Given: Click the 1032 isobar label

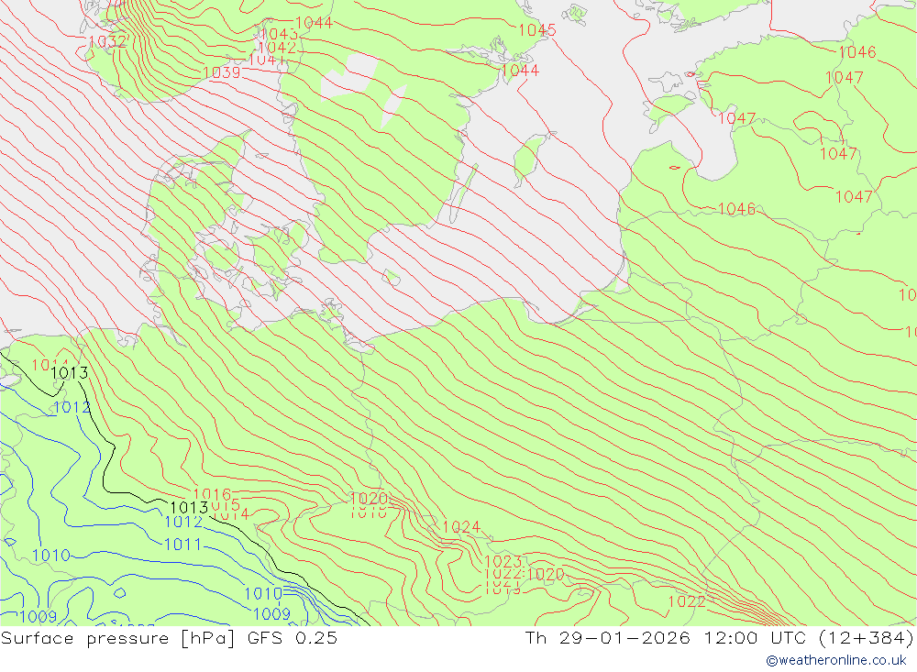Looking at the screenshot, I should pyautogui.click(x=107, y=41).
